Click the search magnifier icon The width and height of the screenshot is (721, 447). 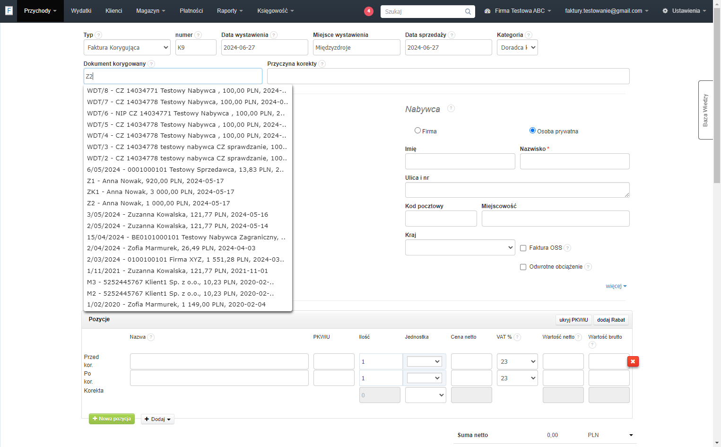point(468,11)
